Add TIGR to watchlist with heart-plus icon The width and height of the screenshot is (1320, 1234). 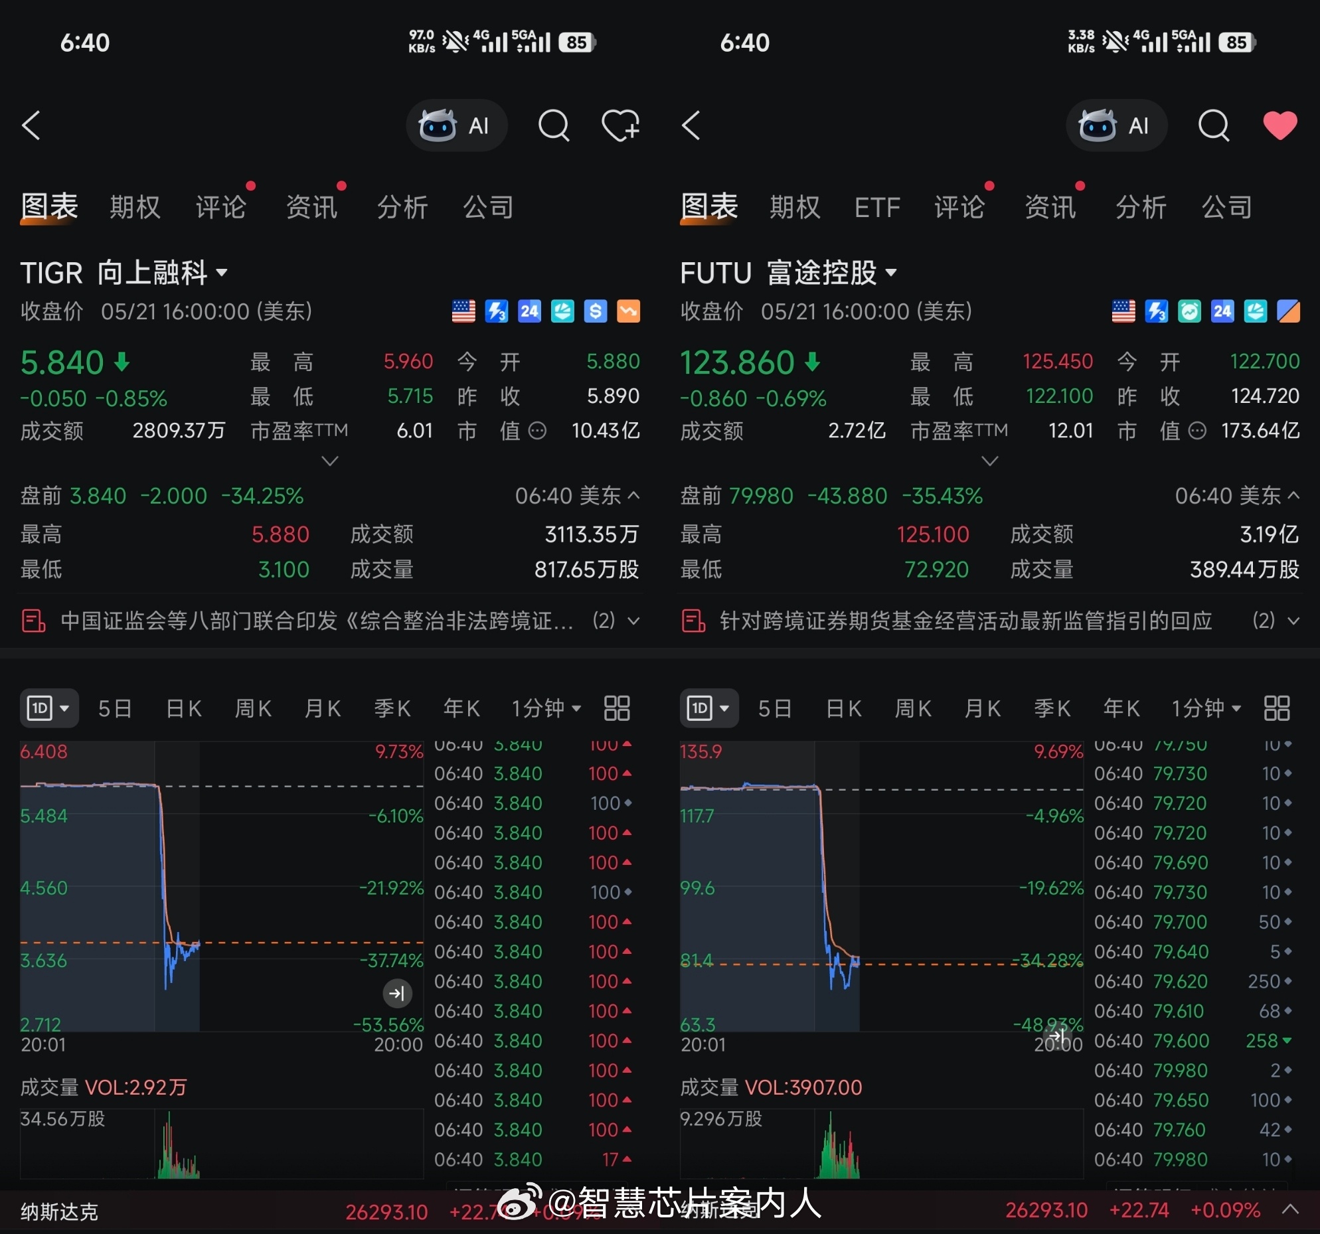click(620, 125)
